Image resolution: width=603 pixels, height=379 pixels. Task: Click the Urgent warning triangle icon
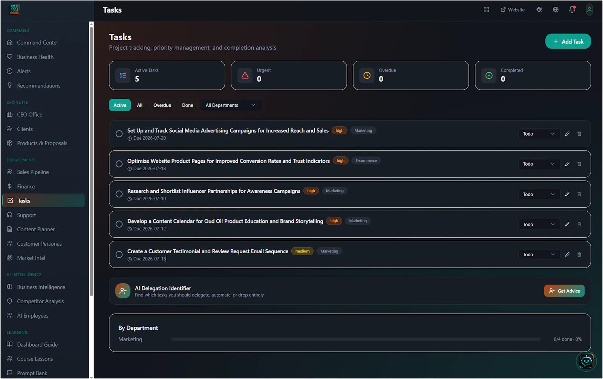(245, 75)
